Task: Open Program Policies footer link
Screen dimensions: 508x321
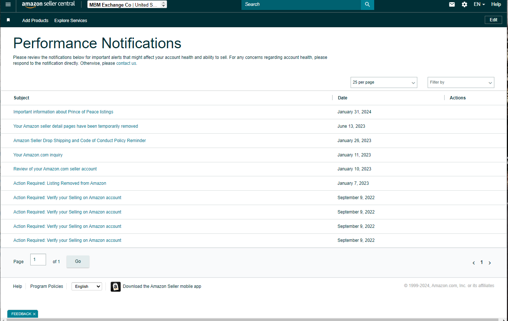Action: pyautogui.click(x=47, y=286)
